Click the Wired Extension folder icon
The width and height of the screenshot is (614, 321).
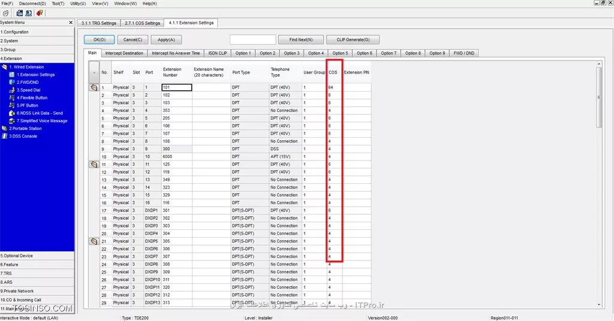[4, 67]
